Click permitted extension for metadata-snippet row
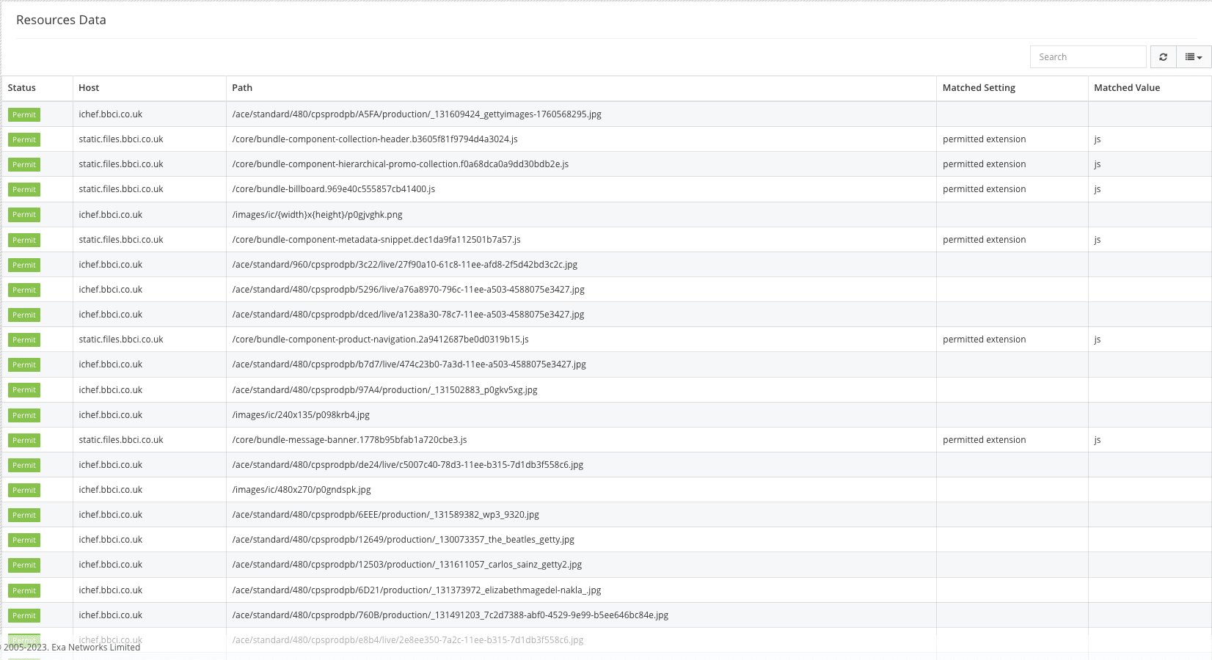 [984, 240]
